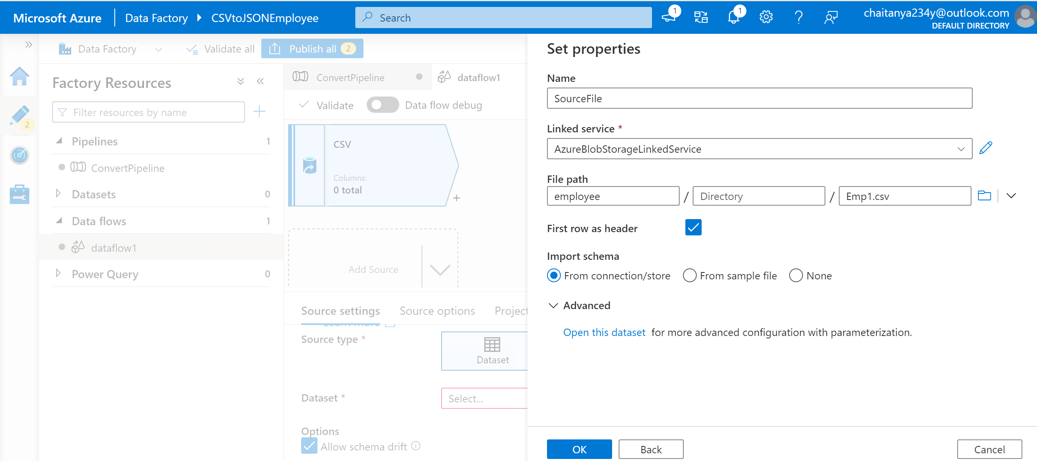Select the Author pencil icon in sidebar
The height and width of the screenshot is (461, 1037).
point(20,116)
